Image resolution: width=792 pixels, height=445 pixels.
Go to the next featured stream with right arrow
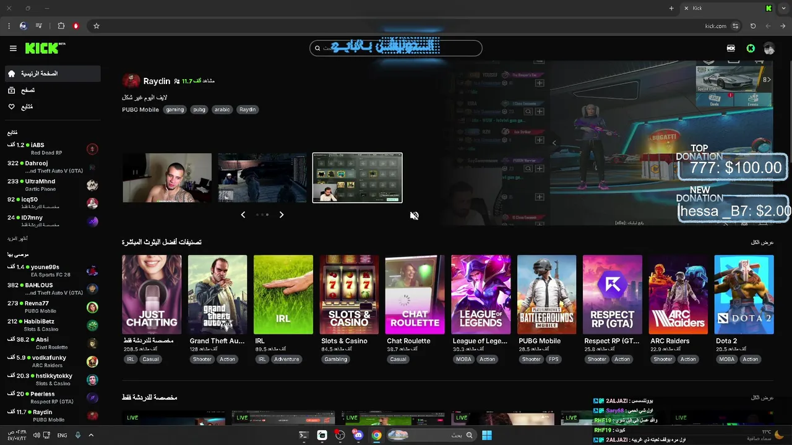click(282, 214)
